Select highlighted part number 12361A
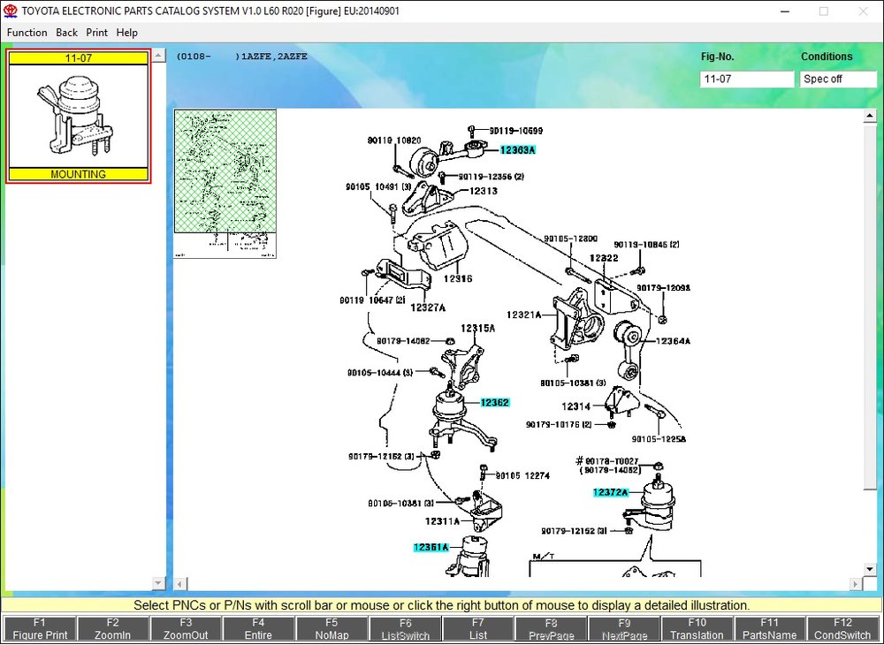Viewport: 884px width, 645px height. click(431, 547)
